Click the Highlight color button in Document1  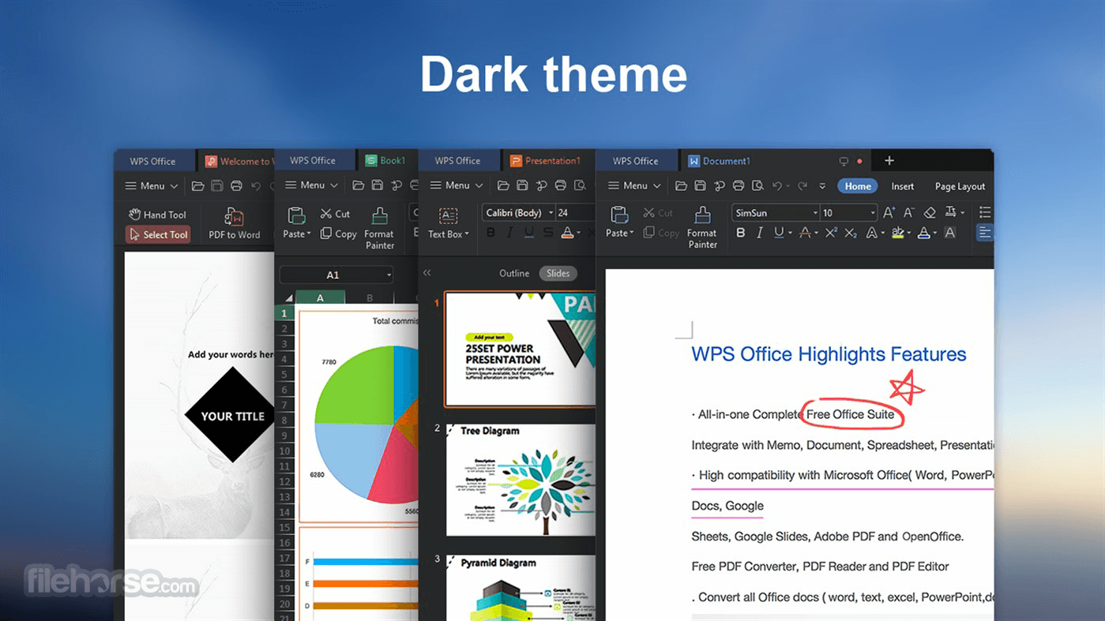click(x=899, y=233)
